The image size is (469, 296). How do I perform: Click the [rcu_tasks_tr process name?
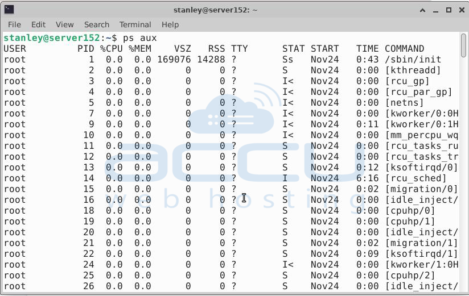coord(421,157)
